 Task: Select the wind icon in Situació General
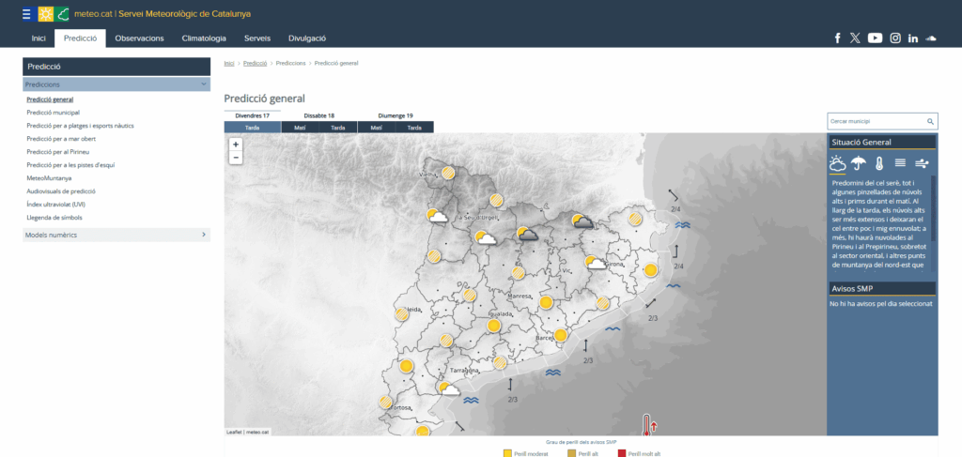tap(921, 163)
